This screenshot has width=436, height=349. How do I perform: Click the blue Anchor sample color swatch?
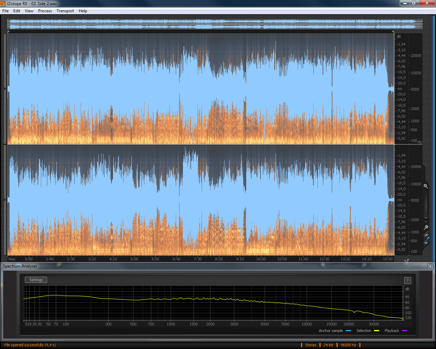pyautogui.click(x=348, y=331)
